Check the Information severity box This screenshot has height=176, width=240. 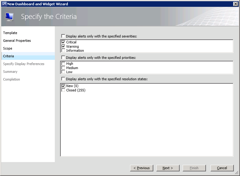pos(63,51)
